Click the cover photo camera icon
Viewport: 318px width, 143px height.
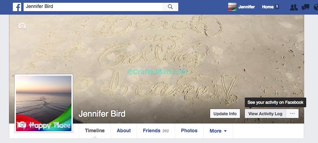22,26
